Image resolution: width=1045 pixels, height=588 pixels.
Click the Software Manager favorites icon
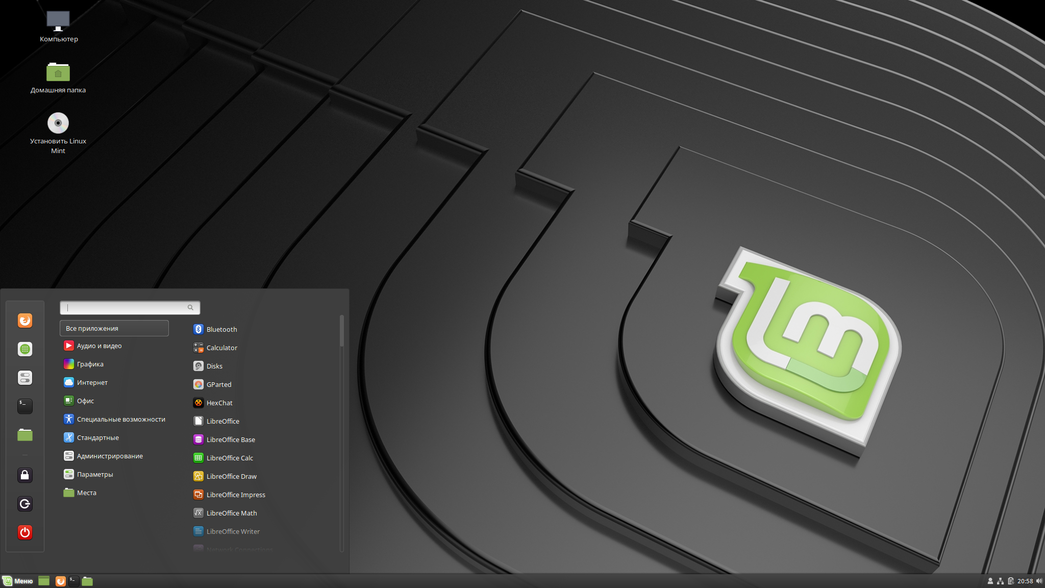[25, 349]
